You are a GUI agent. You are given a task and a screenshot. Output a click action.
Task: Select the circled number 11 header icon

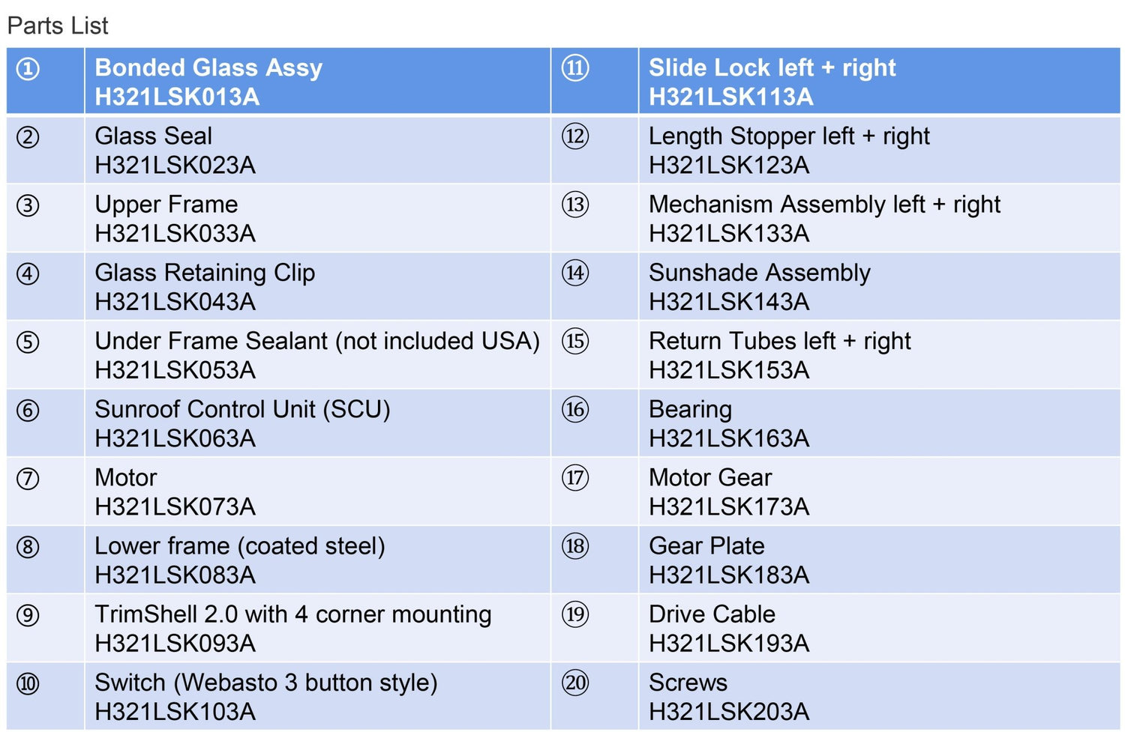pos(575,68)
